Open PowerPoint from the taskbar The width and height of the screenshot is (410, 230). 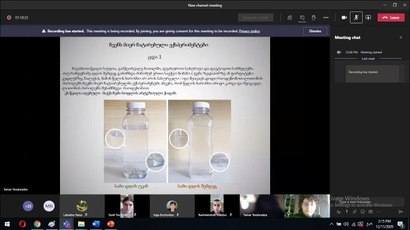tap(110, 224)
